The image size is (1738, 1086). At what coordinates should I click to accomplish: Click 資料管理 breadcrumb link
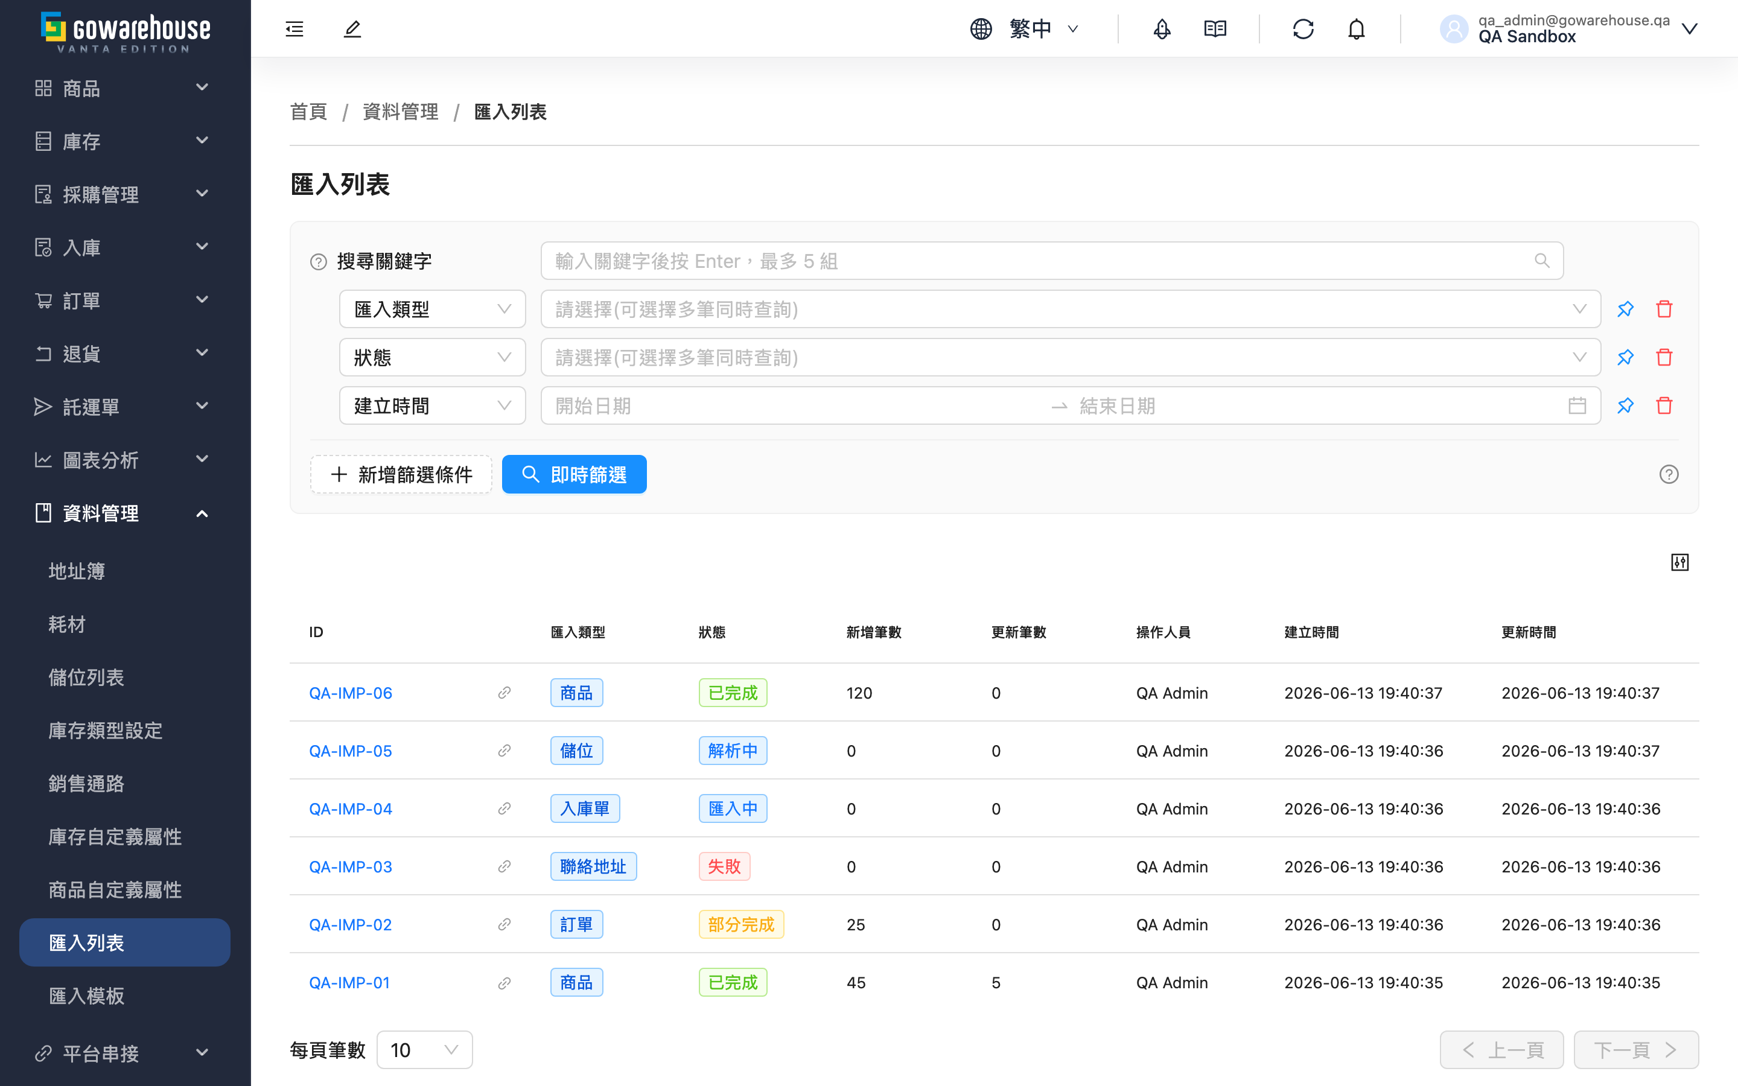tap(400, 112)
